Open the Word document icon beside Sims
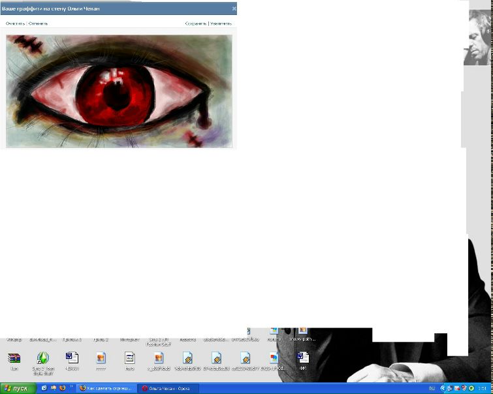This screenshot has height=394, width=493. click(x=72, y=357)
